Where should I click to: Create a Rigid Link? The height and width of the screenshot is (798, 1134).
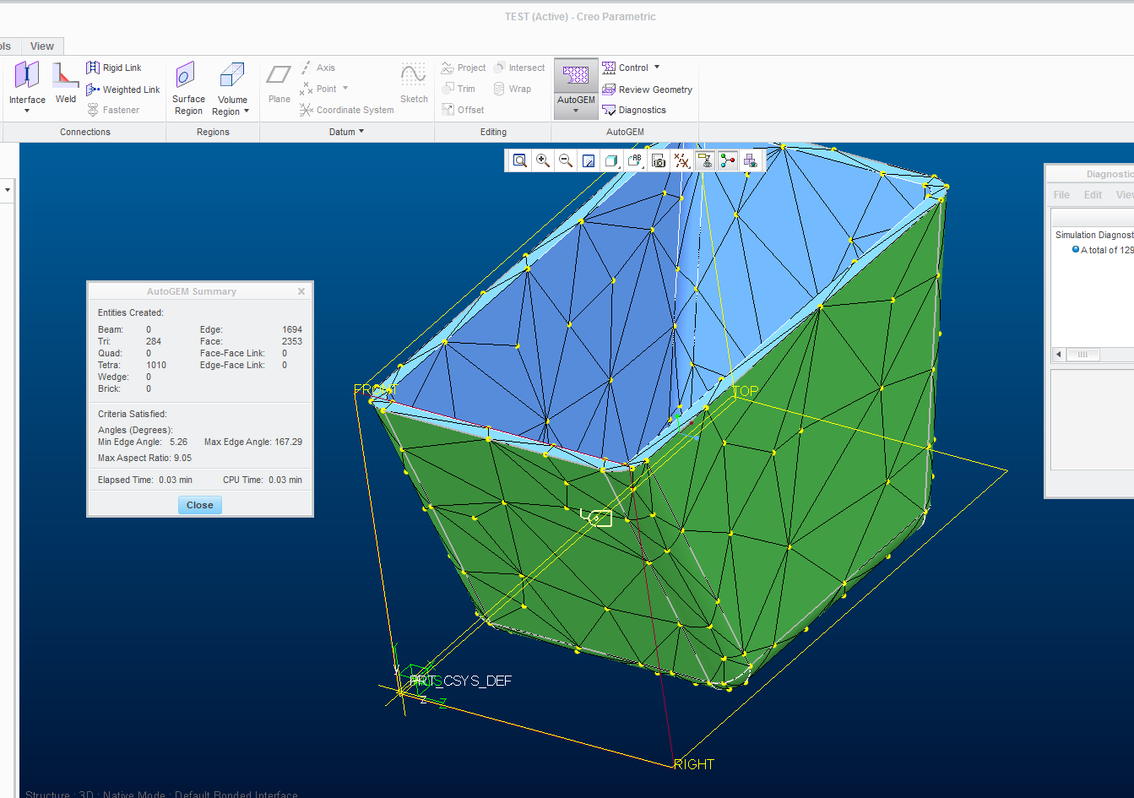click(113, 68)
